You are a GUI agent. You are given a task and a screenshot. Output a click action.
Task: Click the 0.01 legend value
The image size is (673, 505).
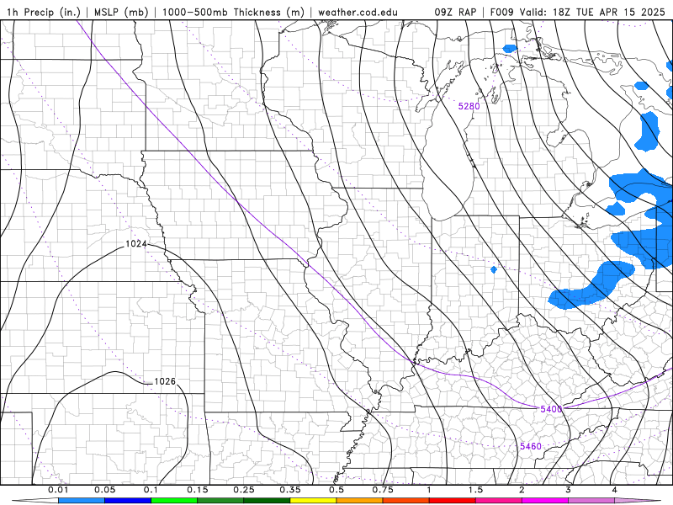point(58,490)
